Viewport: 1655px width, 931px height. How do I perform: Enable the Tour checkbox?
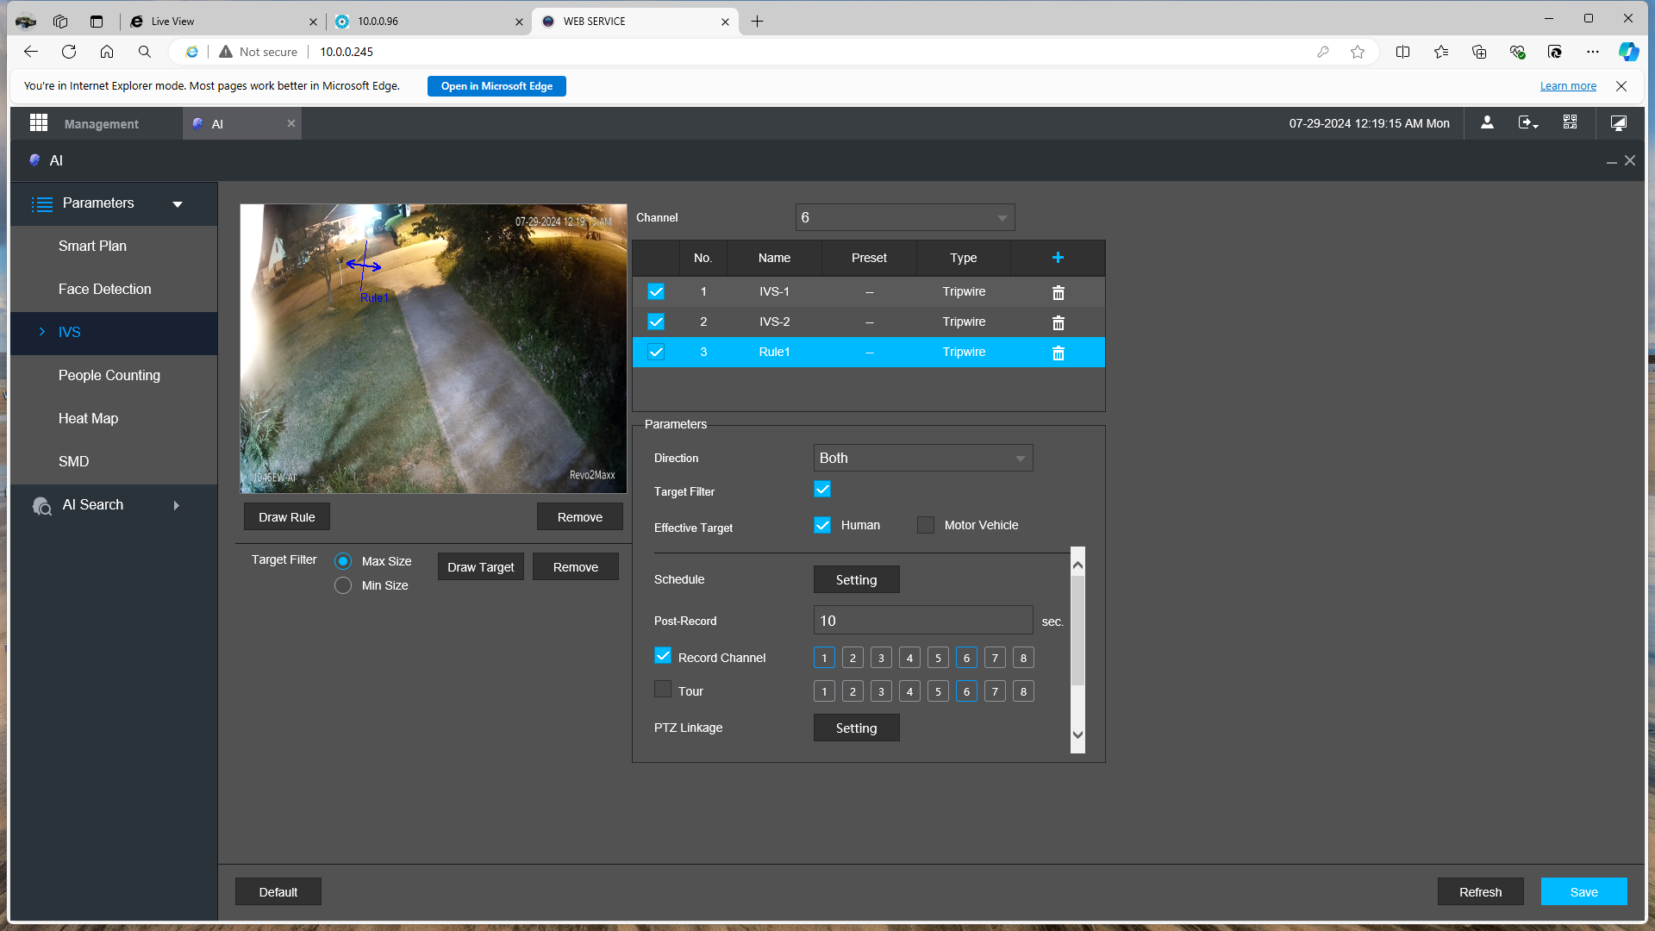[663, 690]
